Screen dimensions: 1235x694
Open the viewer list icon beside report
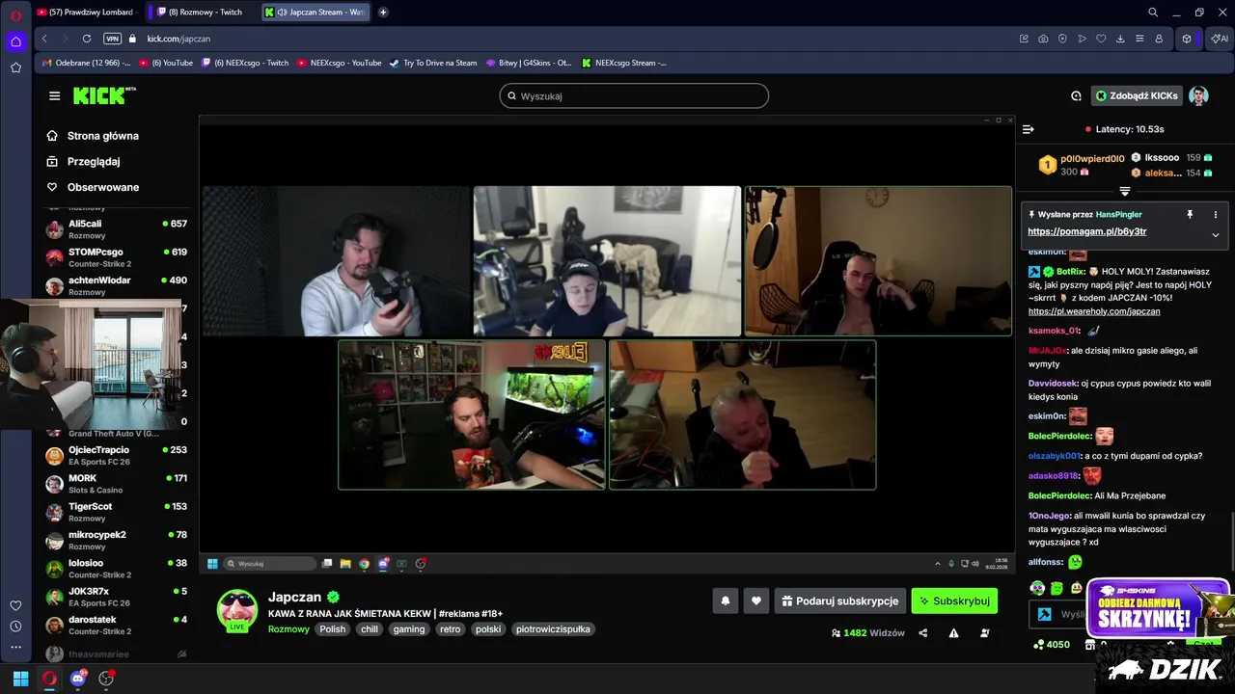pos(984,633)
